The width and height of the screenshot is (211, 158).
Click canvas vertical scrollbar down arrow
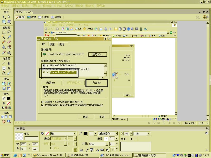coord(208,120)
